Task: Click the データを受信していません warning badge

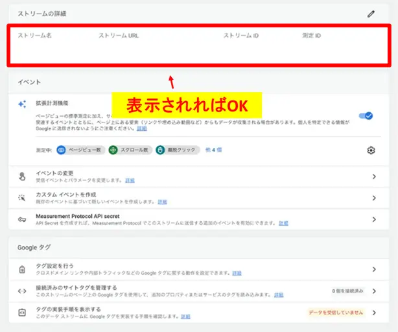Action: click(x=336, y=313)
